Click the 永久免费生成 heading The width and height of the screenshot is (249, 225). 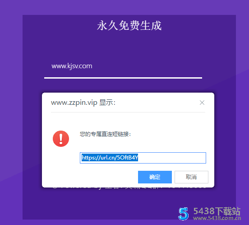(x=129, y=25)
